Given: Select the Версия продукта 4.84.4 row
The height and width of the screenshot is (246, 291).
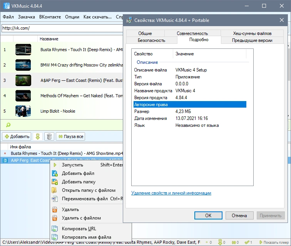Looking at the screenshot, I should pos(190,98).
